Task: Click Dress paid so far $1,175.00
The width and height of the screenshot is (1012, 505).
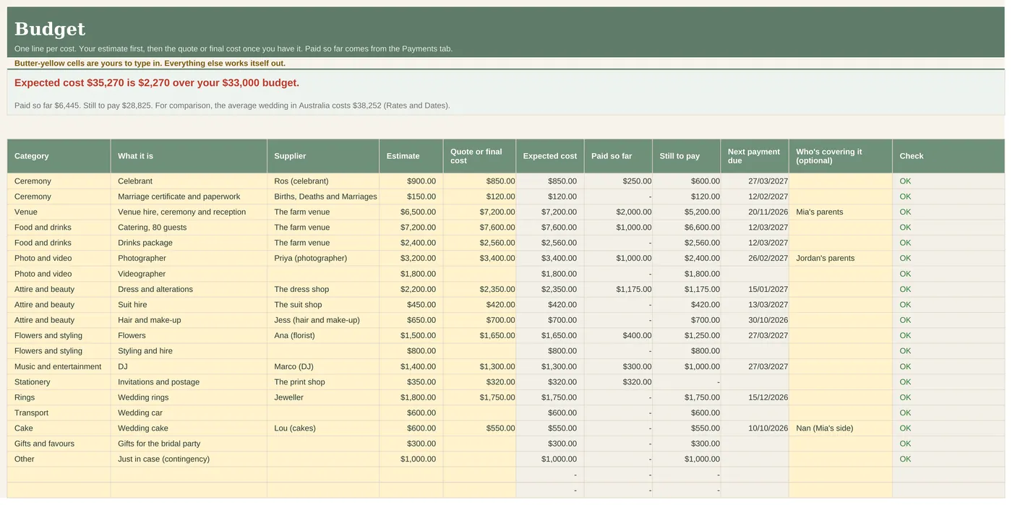Action: [x=618, y=290]
